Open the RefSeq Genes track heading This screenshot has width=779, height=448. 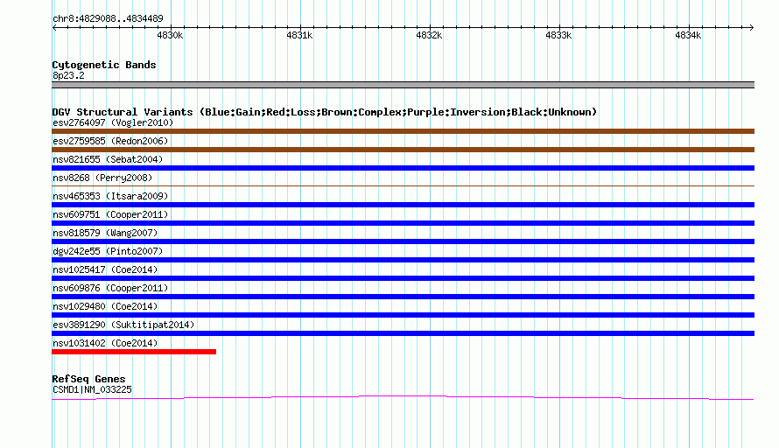point(89,379)
